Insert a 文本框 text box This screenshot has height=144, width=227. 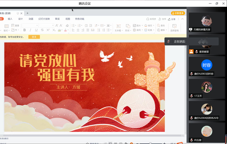[x=119, y=28]
